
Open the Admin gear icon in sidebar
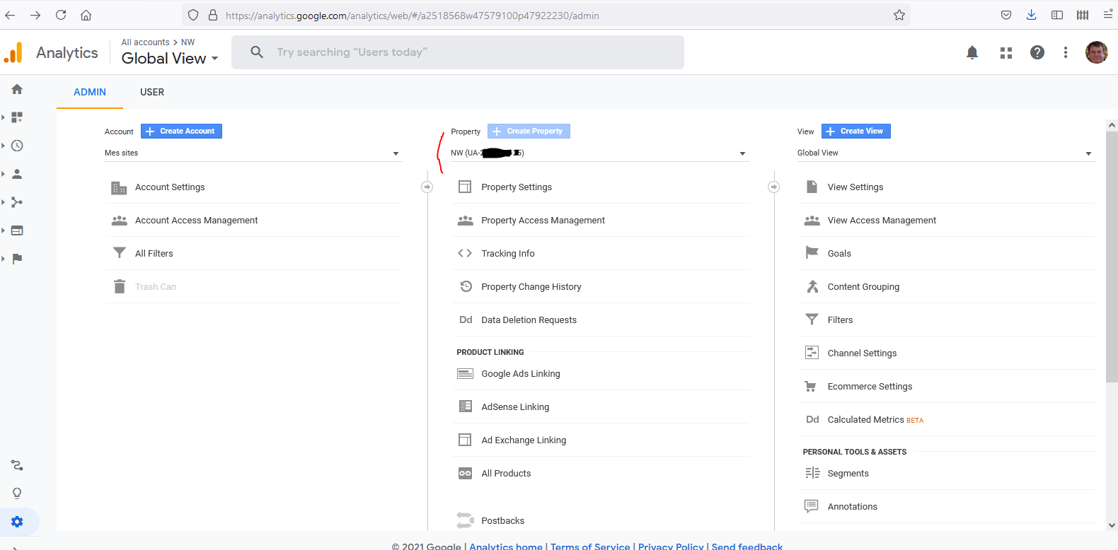tap(17, 522)
